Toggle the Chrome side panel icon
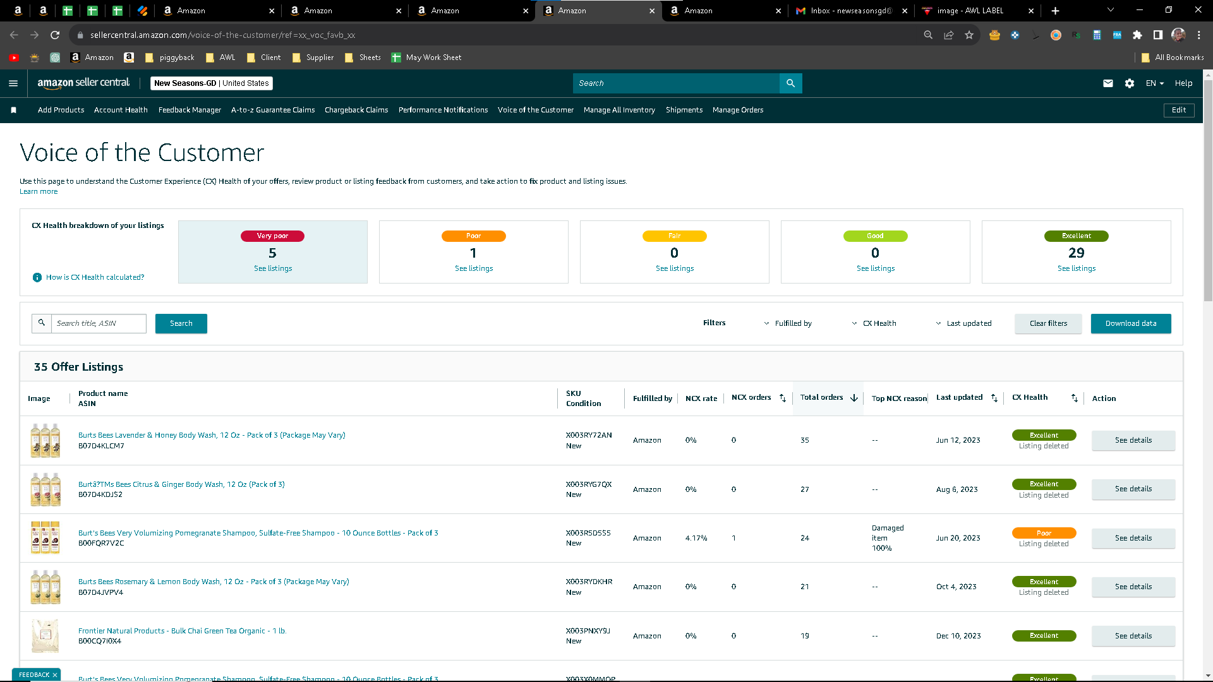The image size is (1213, 682). pyautogui.click(x=1158, y=35)
